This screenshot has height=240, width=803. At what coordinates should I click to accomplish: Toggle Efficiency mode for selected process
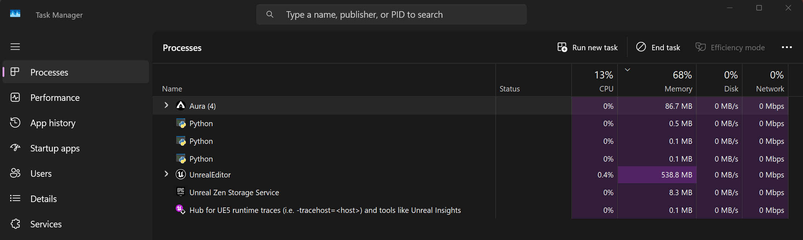[730, 47]
